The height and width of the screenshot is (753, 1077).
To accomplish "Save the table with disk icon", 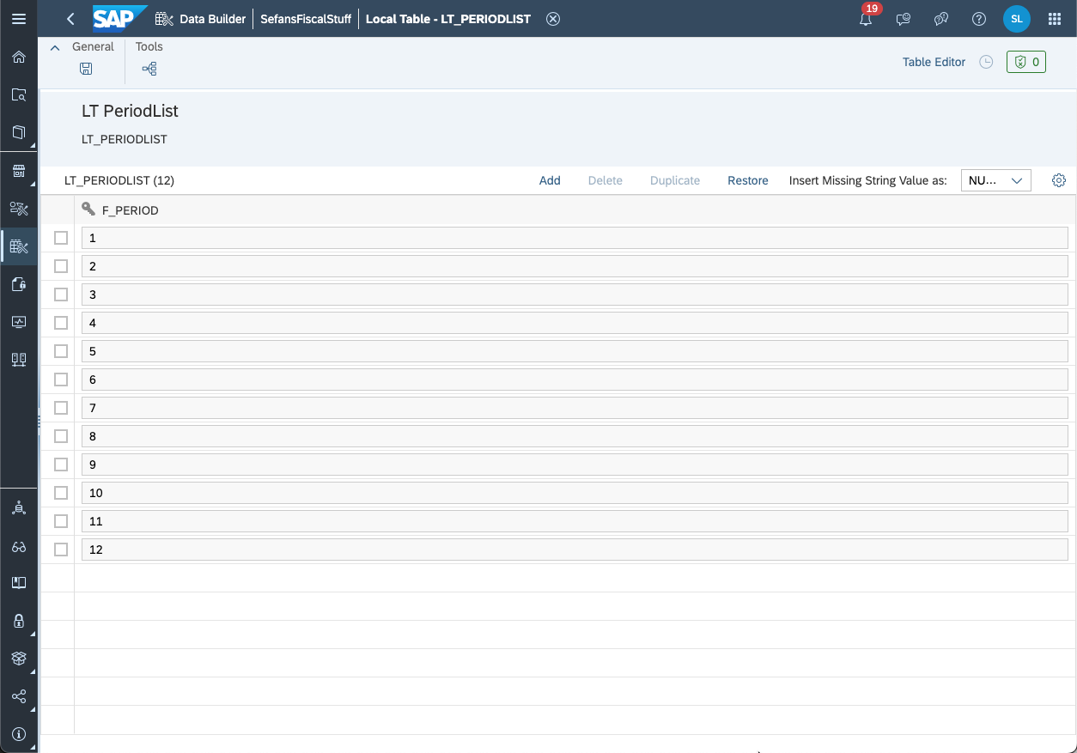I will tap(86, 69).
